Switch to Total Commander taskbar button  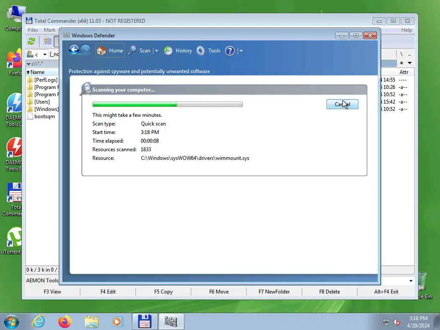click(145, 321)
